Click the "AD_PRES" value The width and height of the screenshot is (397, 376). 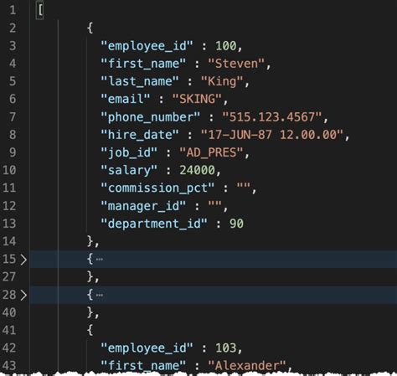coord(211,152)
